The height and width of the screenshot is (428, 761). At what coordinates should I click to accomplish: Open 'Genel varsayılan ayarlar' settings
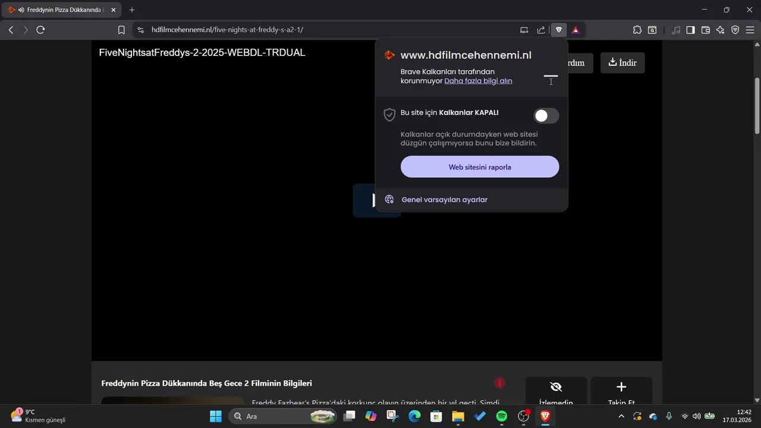pyautogui.click(x=444, y=200)
